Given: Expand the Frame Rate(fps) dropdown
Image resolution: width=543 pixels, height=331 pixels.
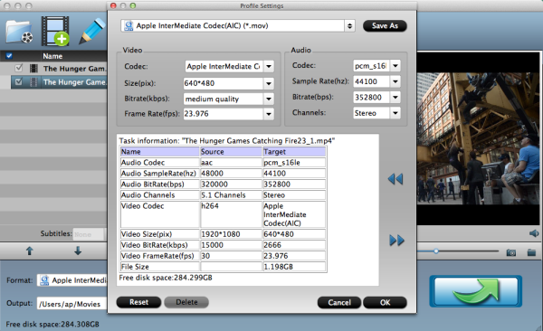Looking at the screenshot, I should [x=269, y=114].
